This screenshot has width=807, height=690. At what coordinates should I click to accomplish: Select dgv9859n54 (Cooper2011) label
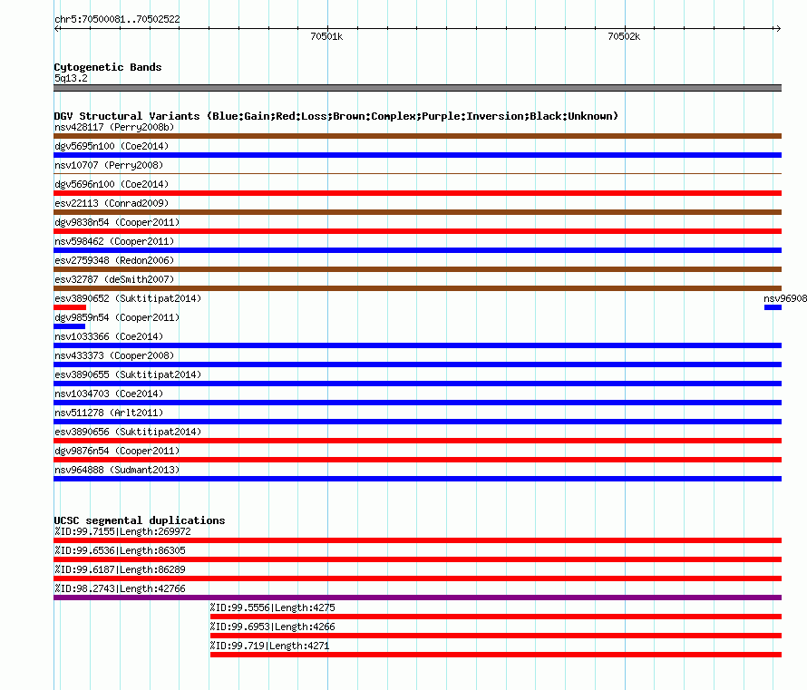click(117, 317)
